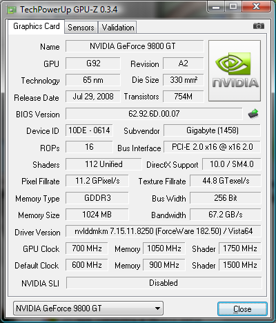Click the GPU field showing G92
The image size is (276, 323).
click(93, 63)
